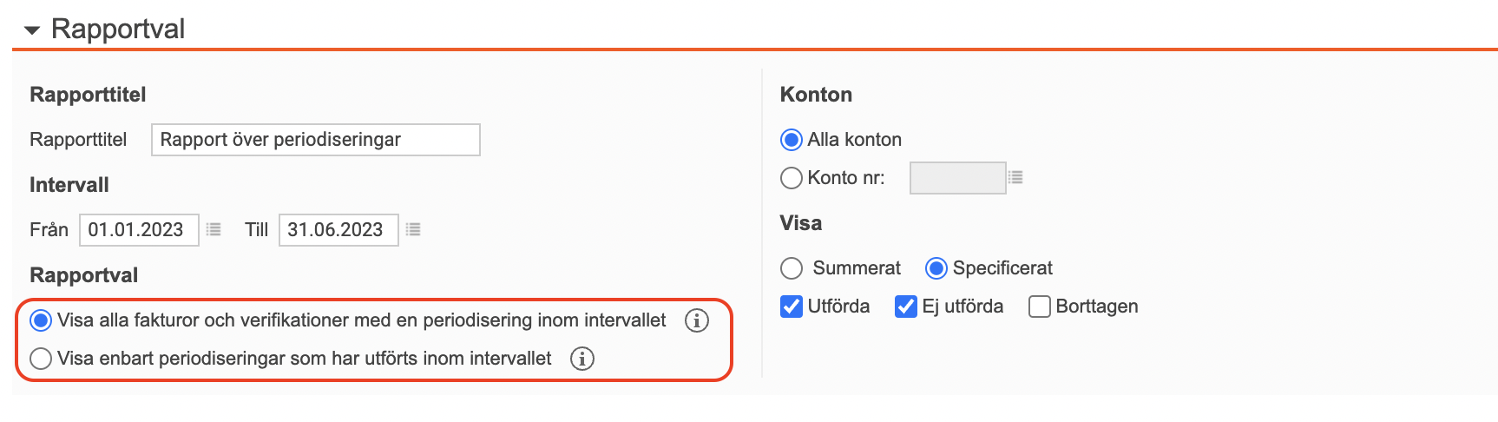Click the Konto nr number field
This screenshot has height=422, width=1498.
pyautogui.click(x=958, y=178)
